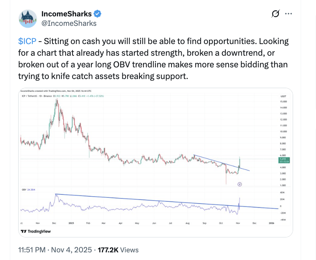Click the USDT axis currency label
Image resolution: width=316 pixels, height=260 pixels.
click(x=279, y=95)
